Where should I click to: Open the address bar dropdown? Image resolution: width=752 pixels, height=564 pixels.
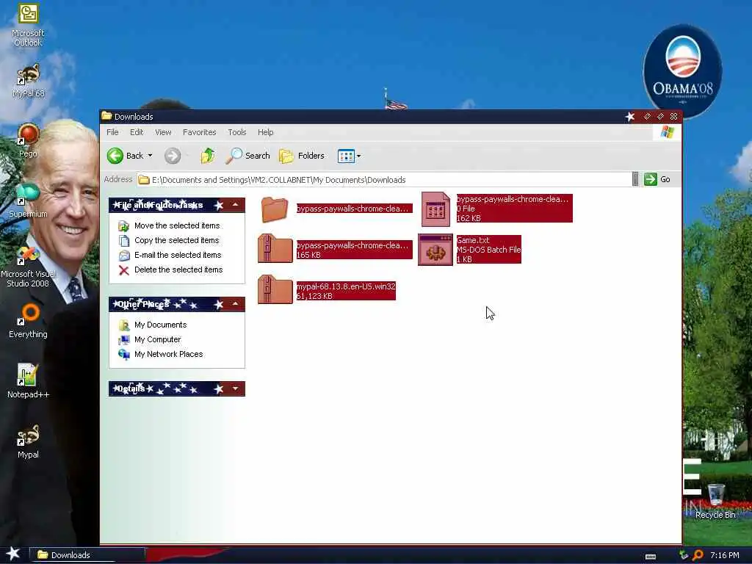tap(635, 179)
